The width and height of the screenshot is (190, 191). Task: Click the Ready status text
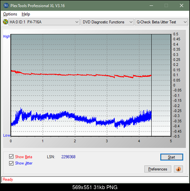[8, 180]
